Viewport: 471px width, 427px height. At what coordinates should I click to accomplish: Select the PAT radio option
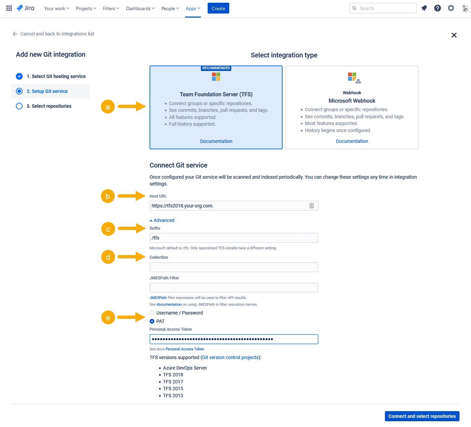point(152,321)
